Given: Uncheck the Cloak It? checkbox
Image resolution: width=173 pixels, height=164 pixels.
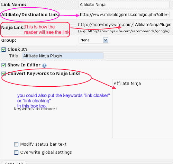Looking at the screenshot, I should click(x=3, y=50).
